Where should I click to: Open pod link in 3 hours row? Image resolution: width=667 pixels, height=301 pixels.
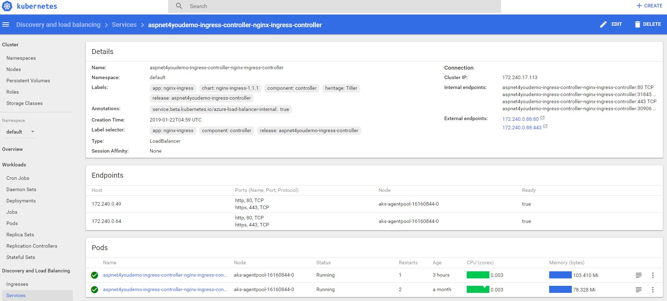165,275
